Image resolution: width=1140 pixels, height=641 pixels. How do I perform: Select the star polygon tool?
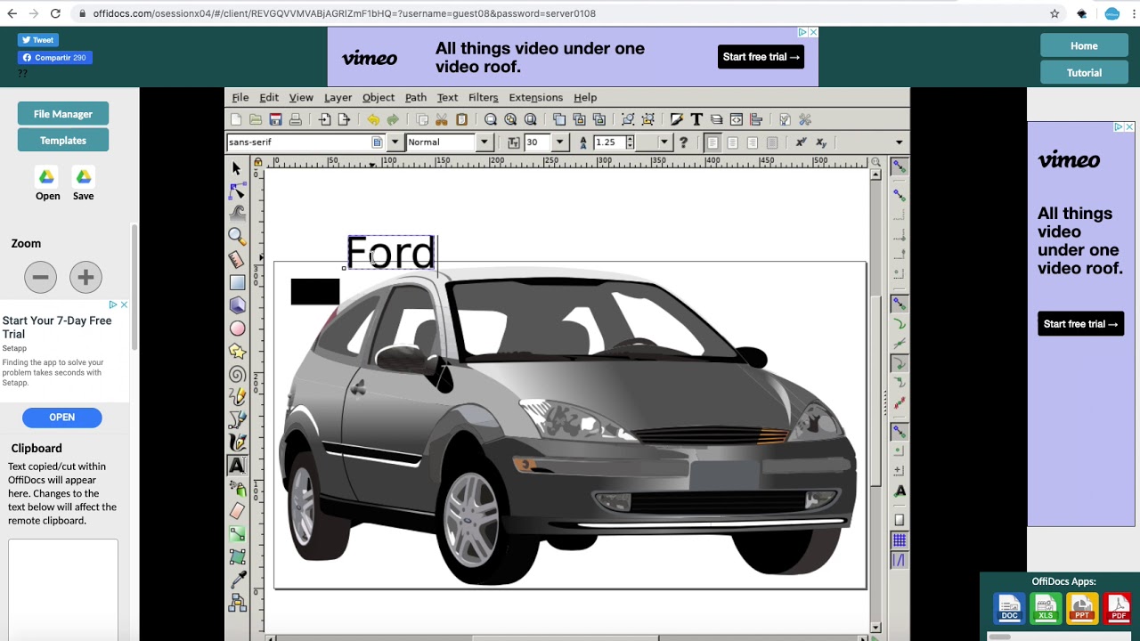pyautogui.click(x=237, y=352)
